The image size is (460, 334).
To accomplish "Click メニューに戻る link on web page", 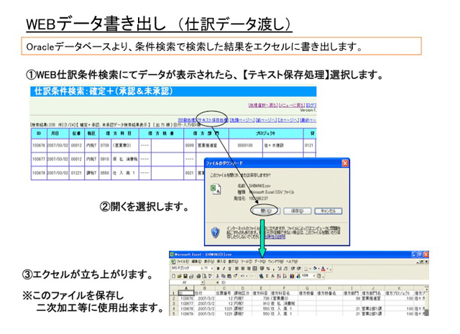I will pos(292,106).
